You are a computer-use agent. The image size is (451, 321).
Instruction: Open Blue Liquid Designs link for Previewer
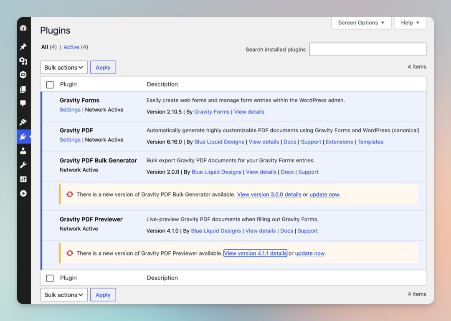(x=216, y=231)
